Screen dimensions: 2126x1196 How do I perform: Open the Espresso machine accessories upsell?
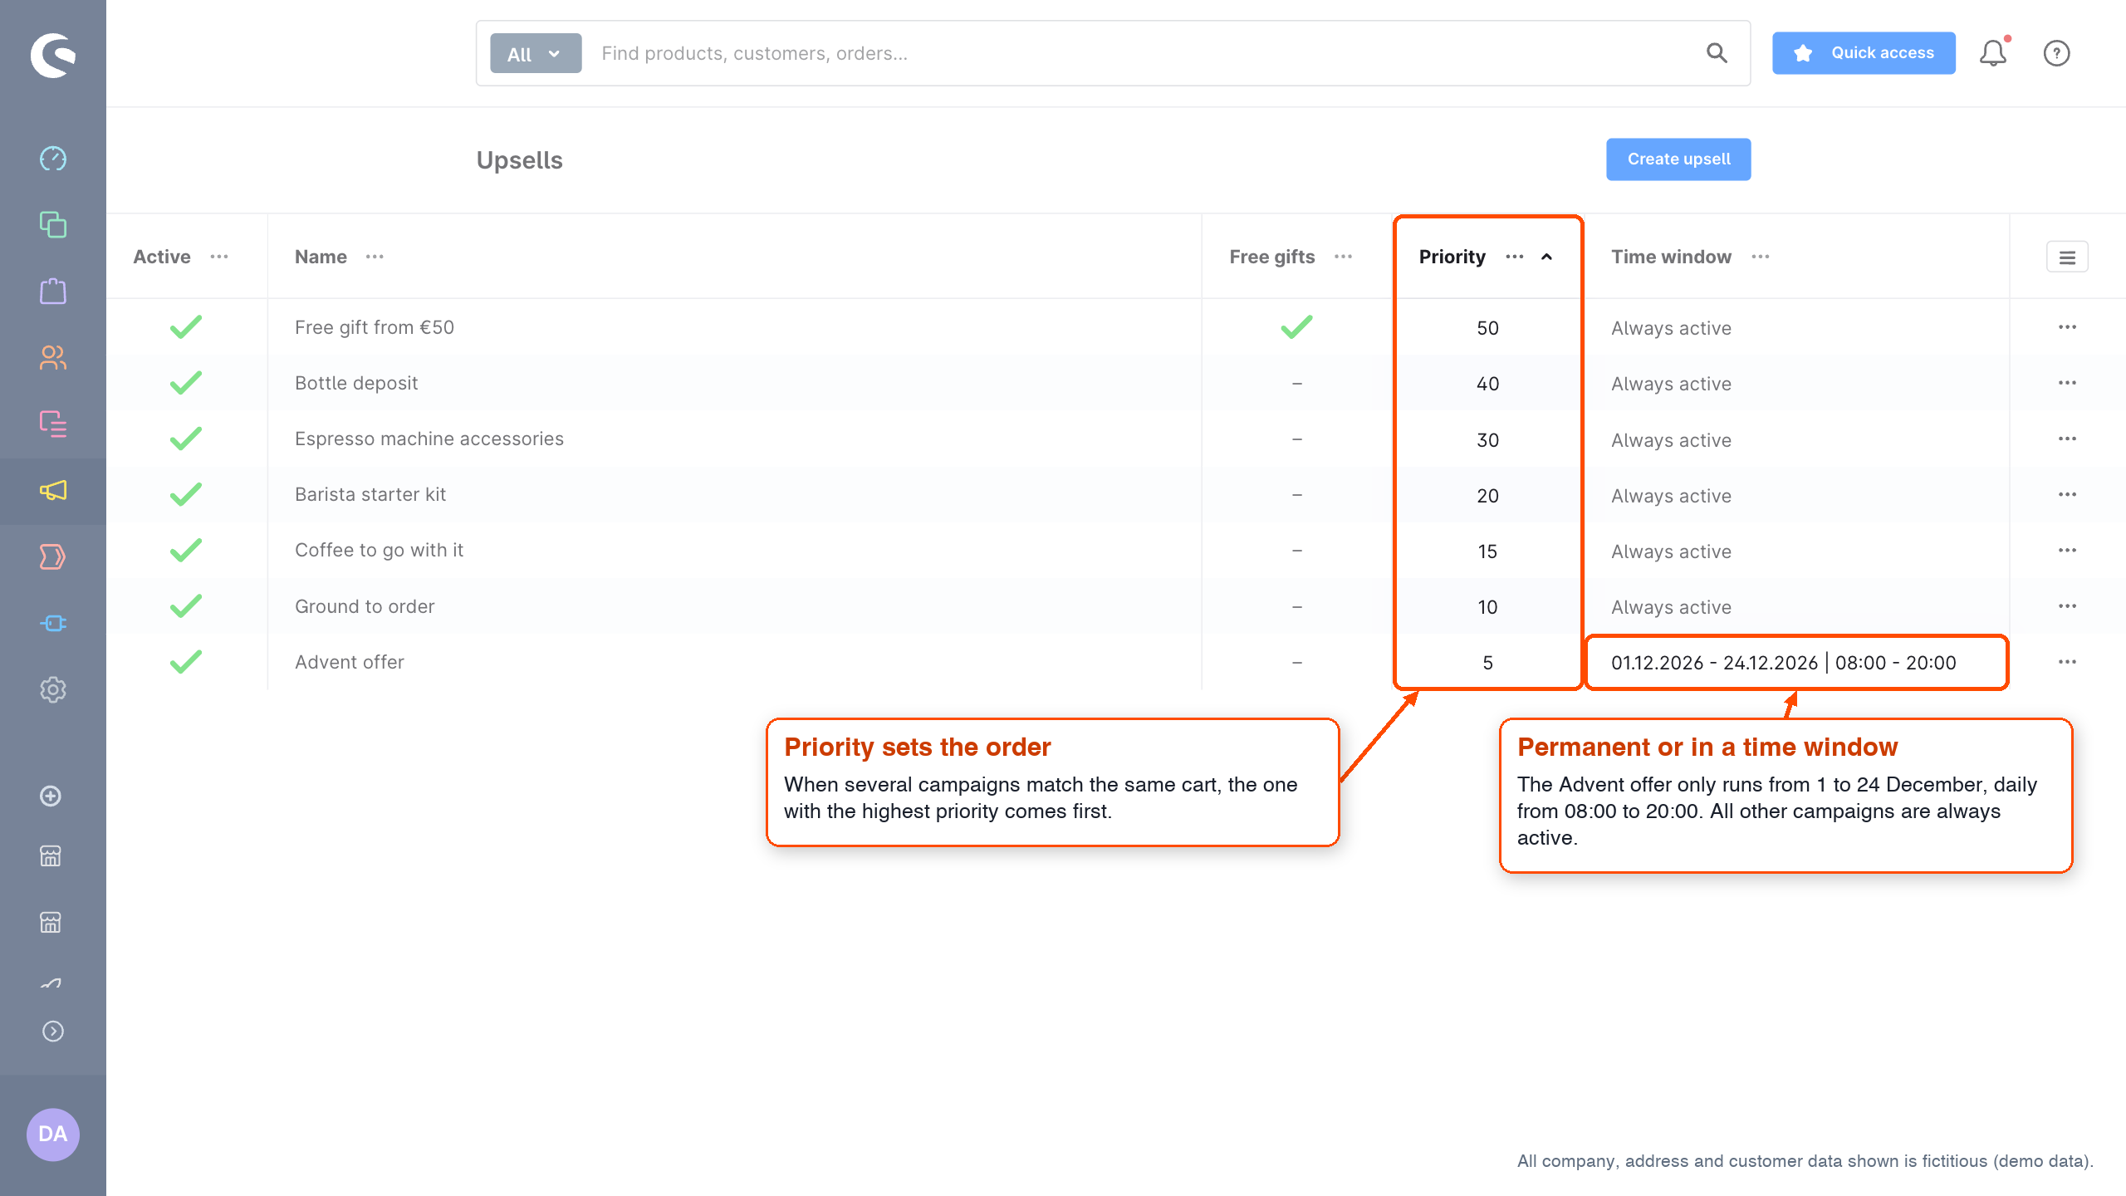(x=429, y=439)
